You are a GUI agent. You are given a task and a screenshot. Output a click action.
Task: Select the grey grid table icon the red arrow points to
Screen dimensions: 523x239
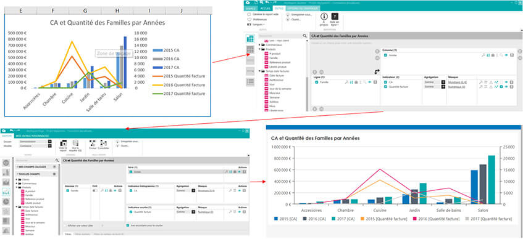(x=250, y=50)
